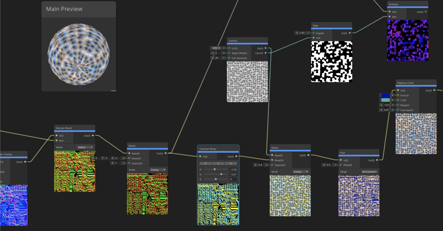Open the Normal Blend Mode dropdown

pyautogui.click(x=85, y=147)
